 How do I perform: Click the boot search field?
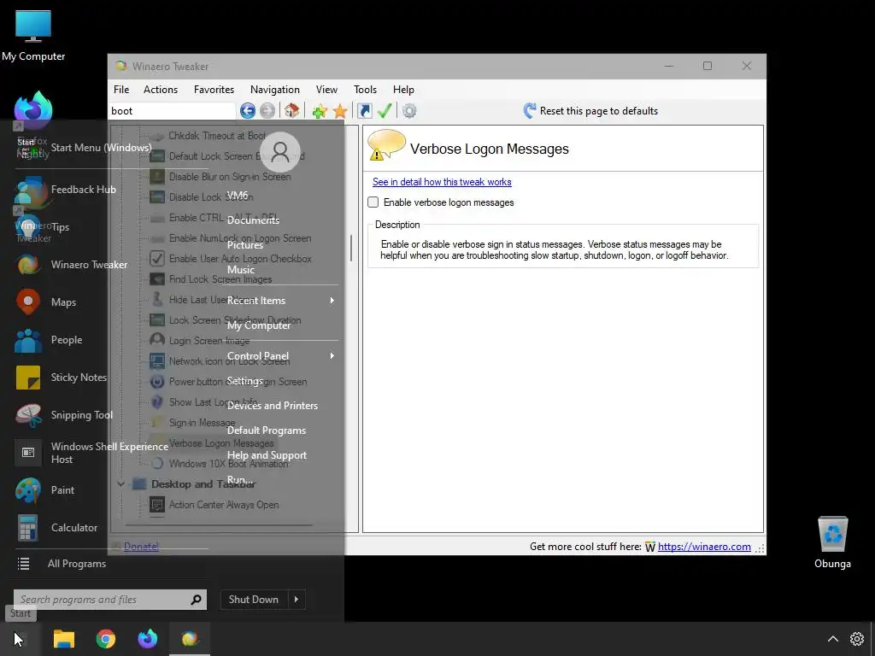point(172,111)
